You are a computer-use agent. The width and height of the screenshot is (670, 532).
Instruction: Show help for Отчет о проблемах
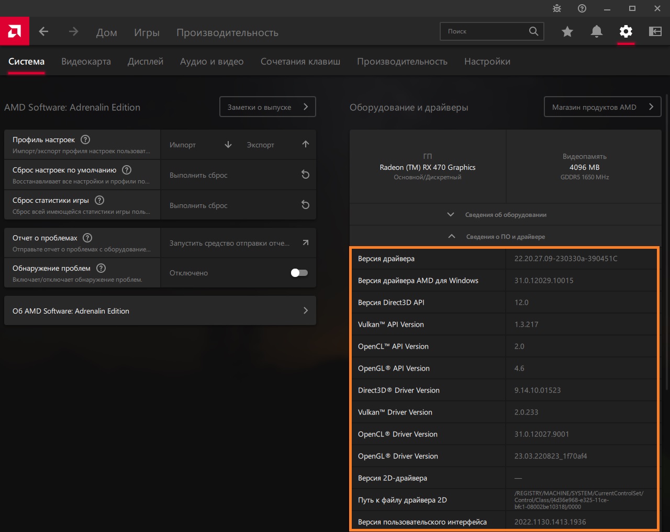87,238
